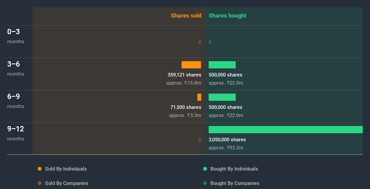This screenshot has width=370, height=189.
Task: Click the green bar for 3–6 months
Action: pos(222,65)
